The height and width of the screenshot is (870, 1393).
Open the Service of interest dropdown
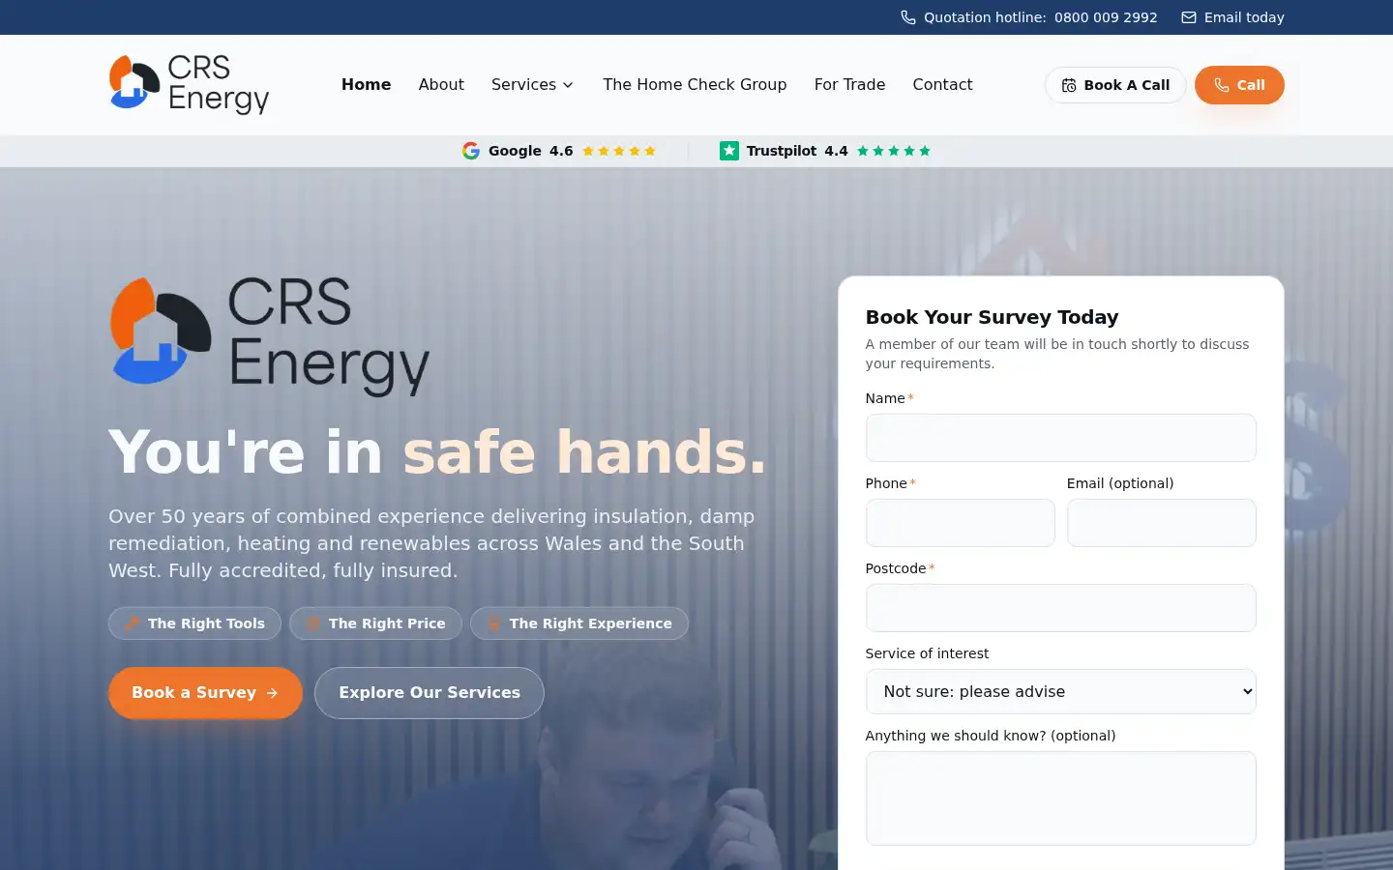click(1060, 691)
